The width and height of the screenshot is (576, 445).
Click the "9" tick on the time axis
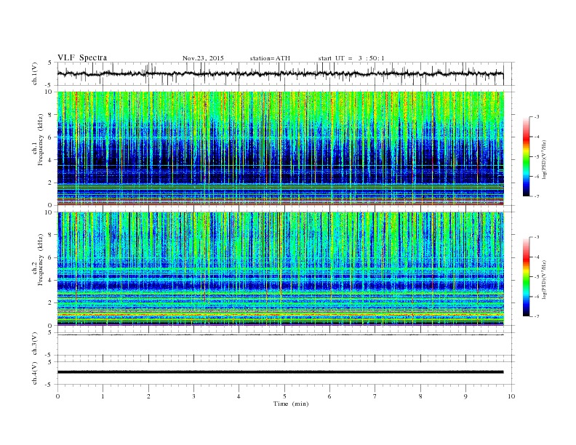[465, 396]
